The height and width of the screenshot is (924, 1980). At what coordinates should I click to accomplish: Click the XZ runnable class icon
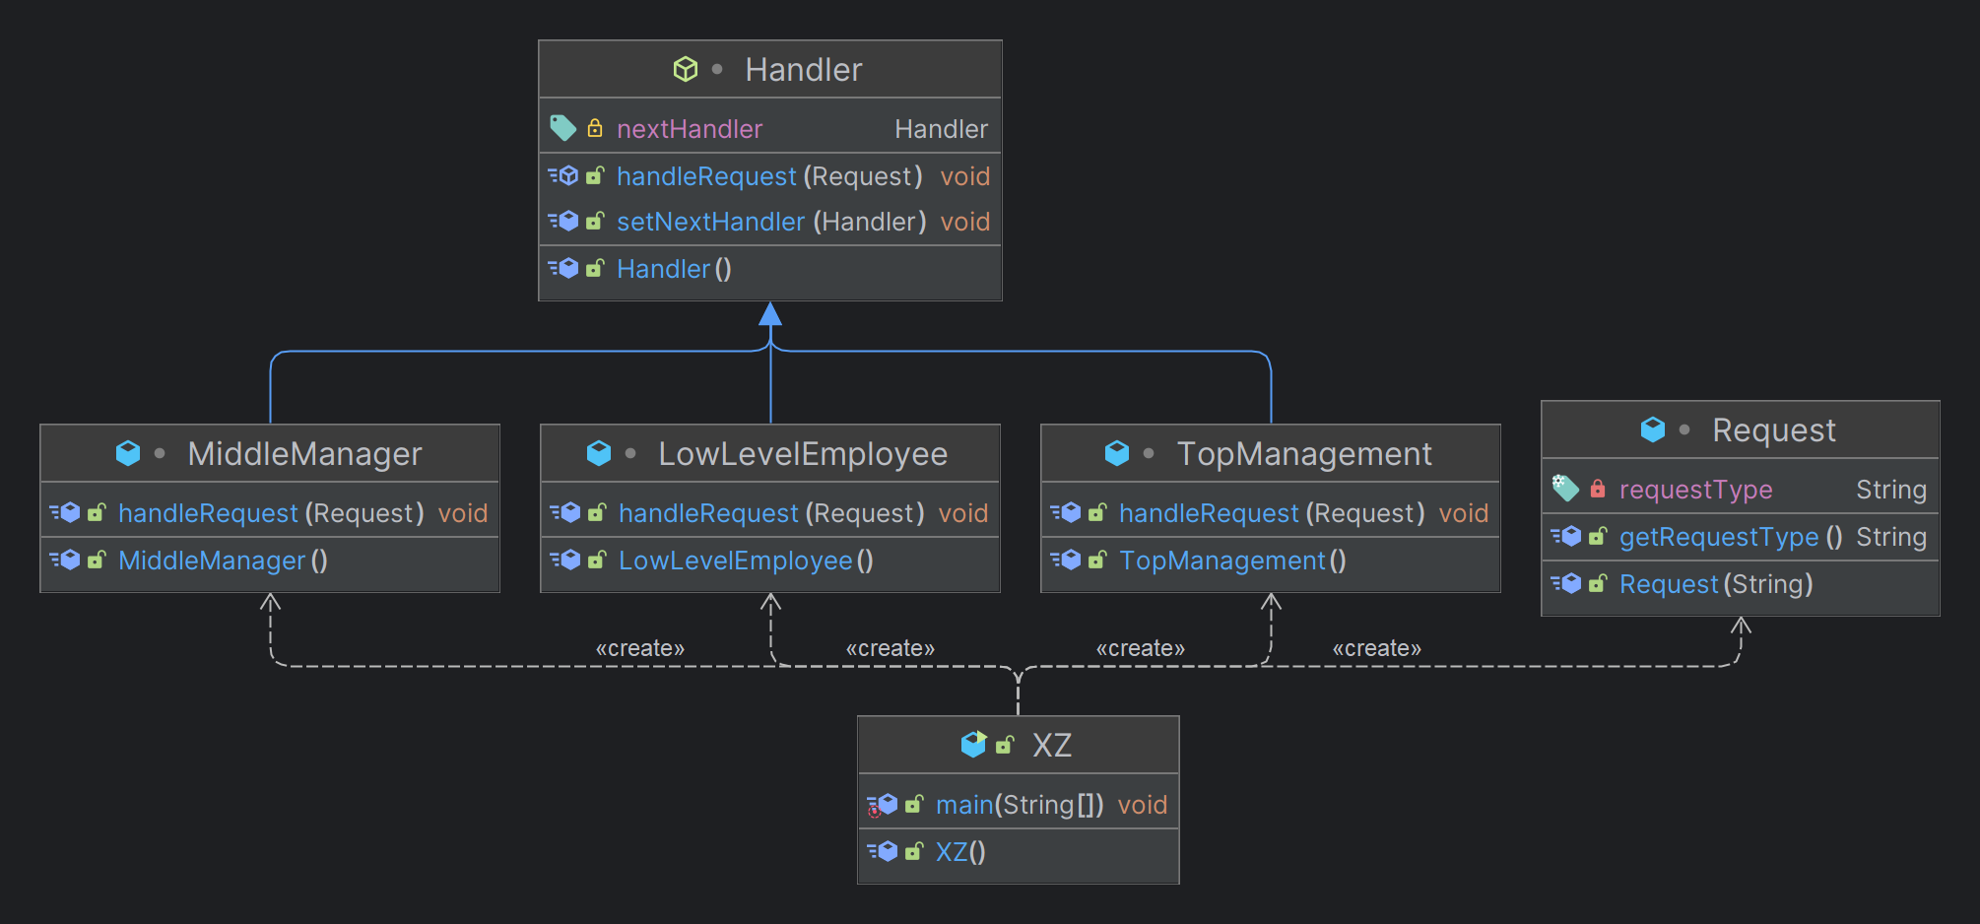[x=973, y=745]
